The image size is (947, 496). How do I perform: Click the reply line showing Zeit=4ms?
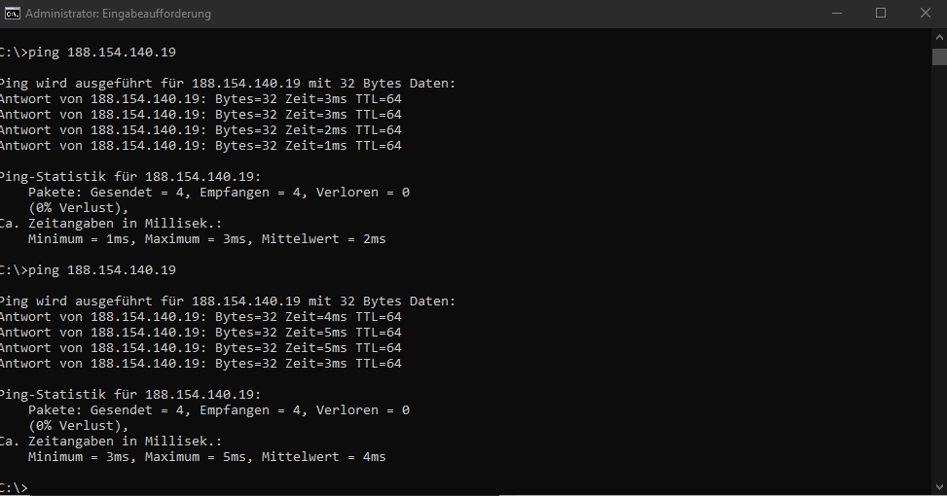click(x=200, y=317)
